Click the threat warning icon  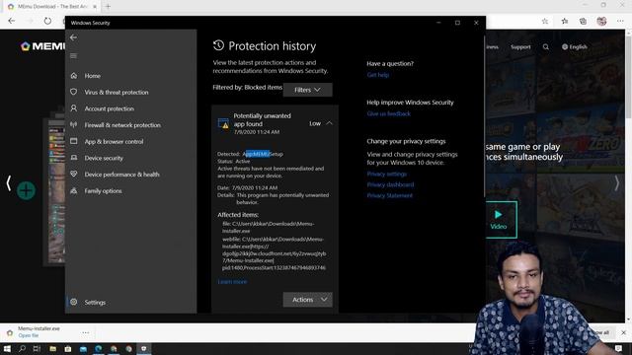tap(224, 123)
